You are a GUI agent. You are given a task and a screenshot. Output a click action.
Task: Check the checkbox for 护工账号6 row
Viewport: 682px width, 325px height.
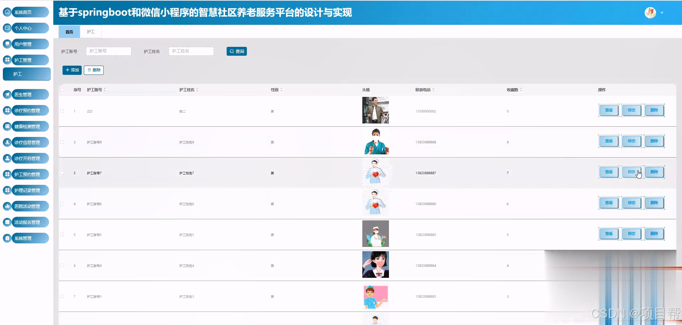coord(62,204)
